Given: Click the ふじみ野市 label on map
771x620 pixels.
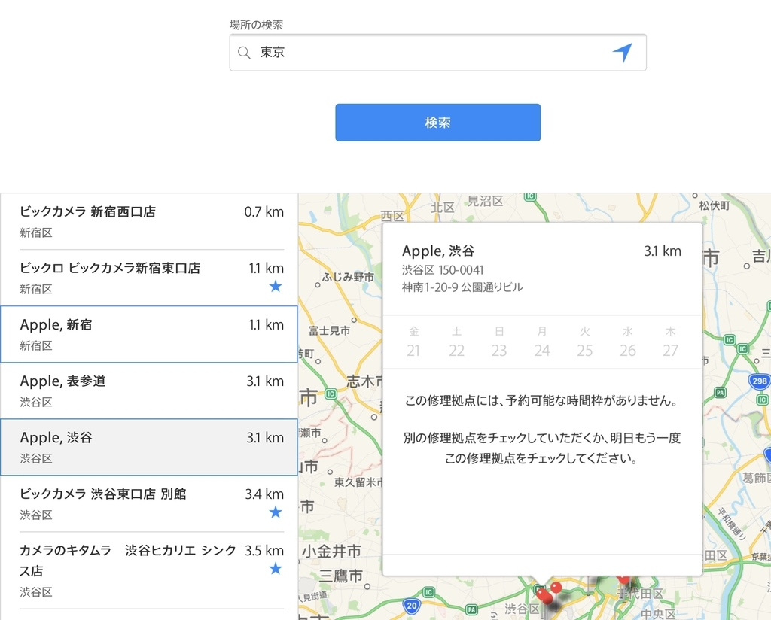Looking at the screenshot, I should tap(348, 277).
